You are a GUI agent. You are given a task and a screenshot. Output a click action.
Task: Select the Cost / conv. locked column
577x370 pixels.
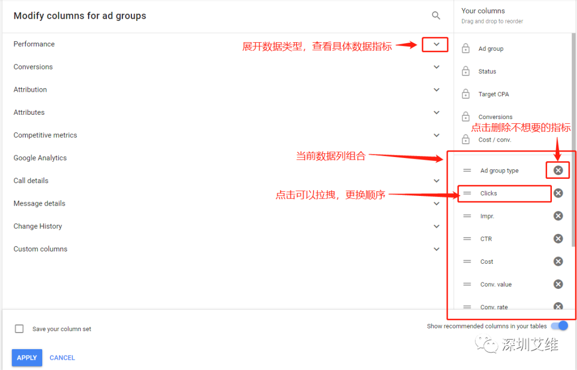495,140
